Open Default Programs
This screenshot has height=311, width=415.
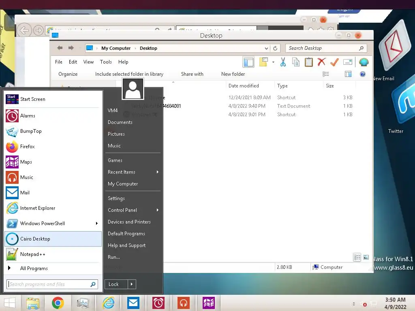pyautogui.click(x=126, y=234)
